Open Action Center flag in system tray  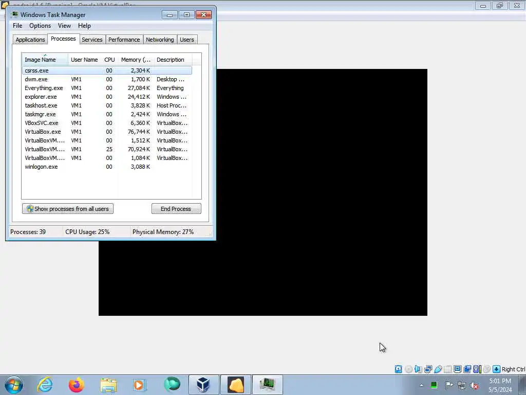click(x=448, y=385)
